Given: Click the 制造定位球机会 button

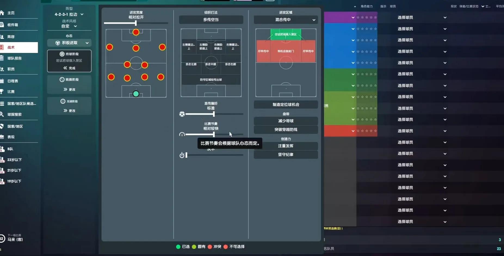Looking at the screenshot, I should (x=286, y=105).
